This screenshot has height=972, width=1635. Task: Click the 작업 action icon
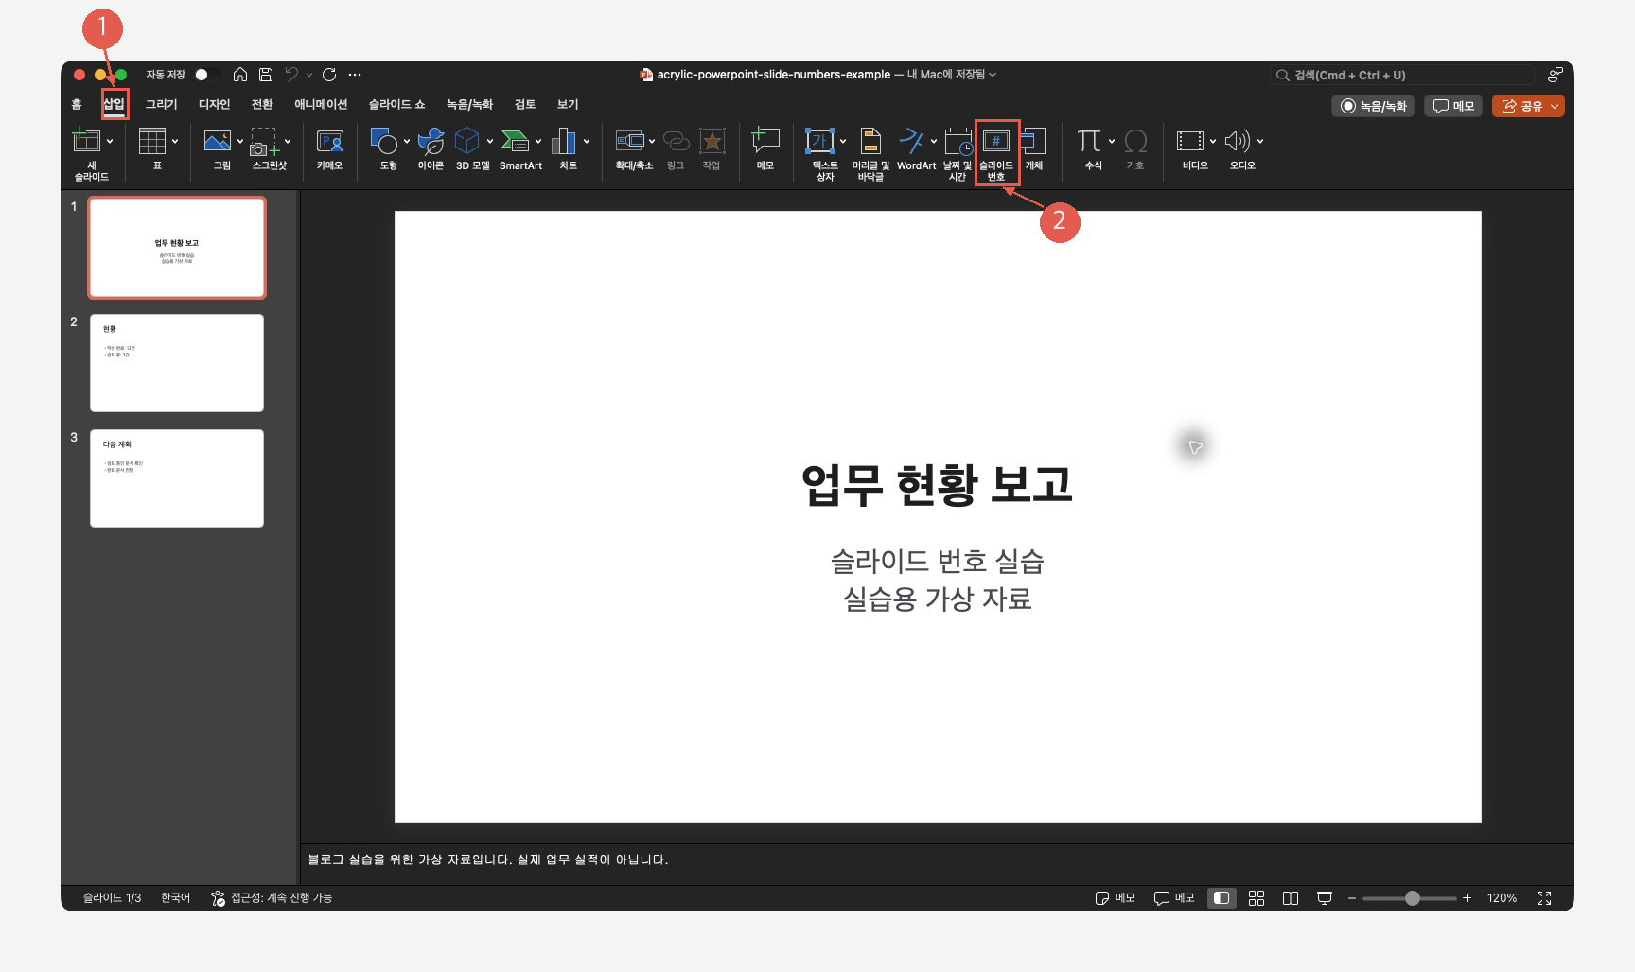click(712, 141)
